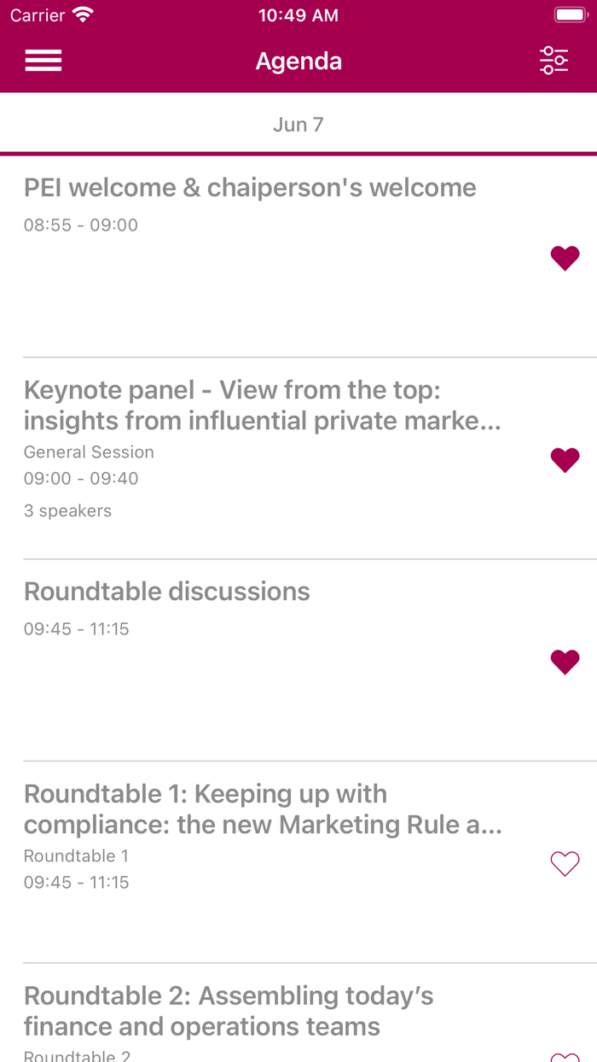The height and width of the screenshot is (1062, 597).
Task: Tap the Agenda title in the header
Action: point(298,61)
